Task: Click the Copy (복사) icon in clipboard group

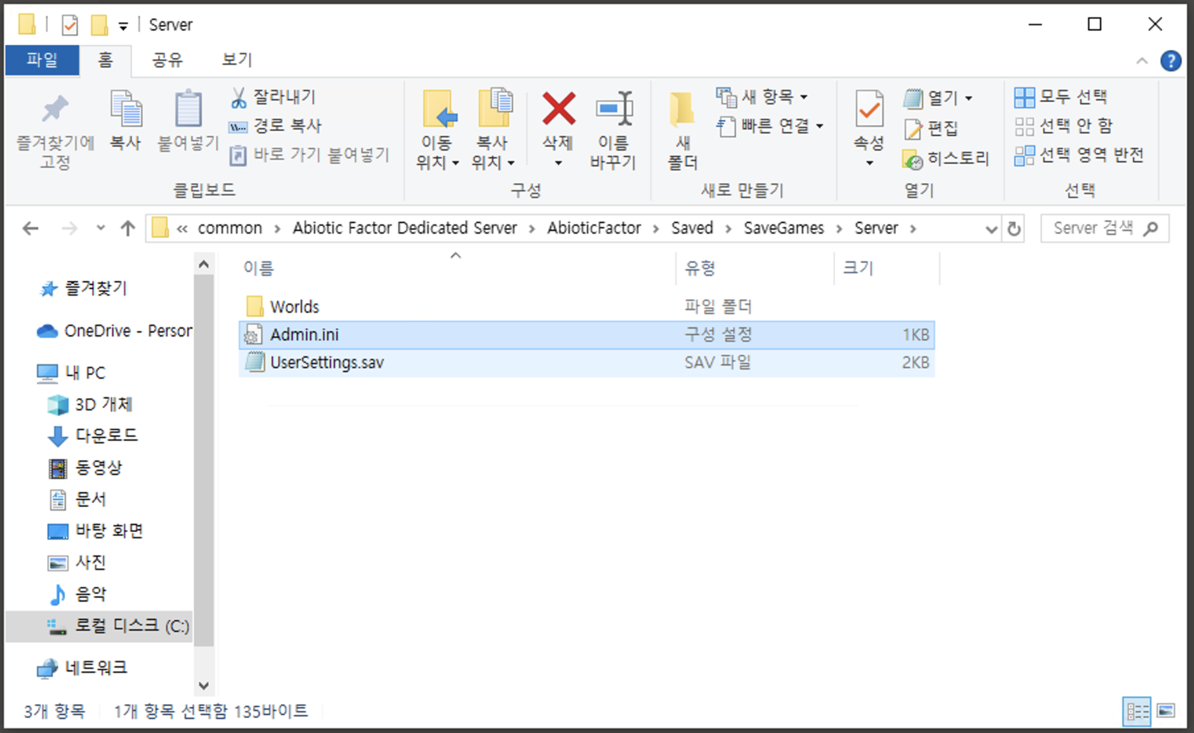Action: pos(126,109)
